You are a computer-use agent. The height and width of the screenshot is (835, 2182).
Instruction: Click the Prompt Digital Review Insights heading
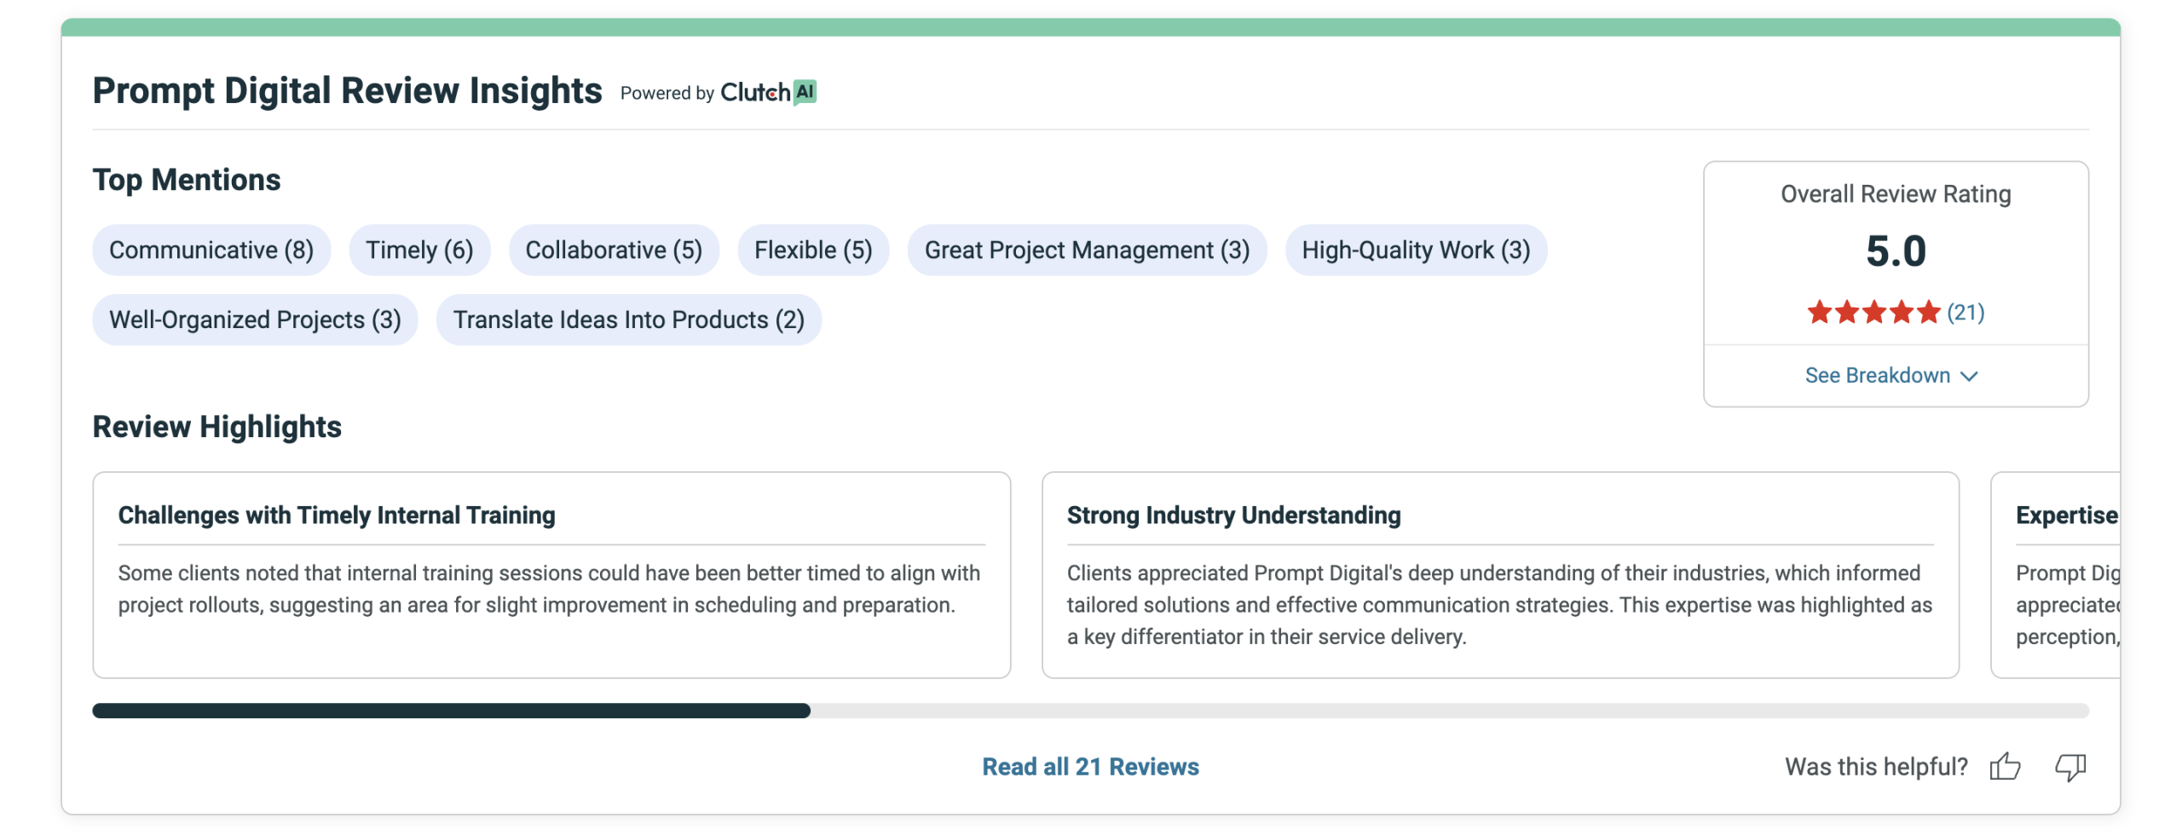pos(347,90)
